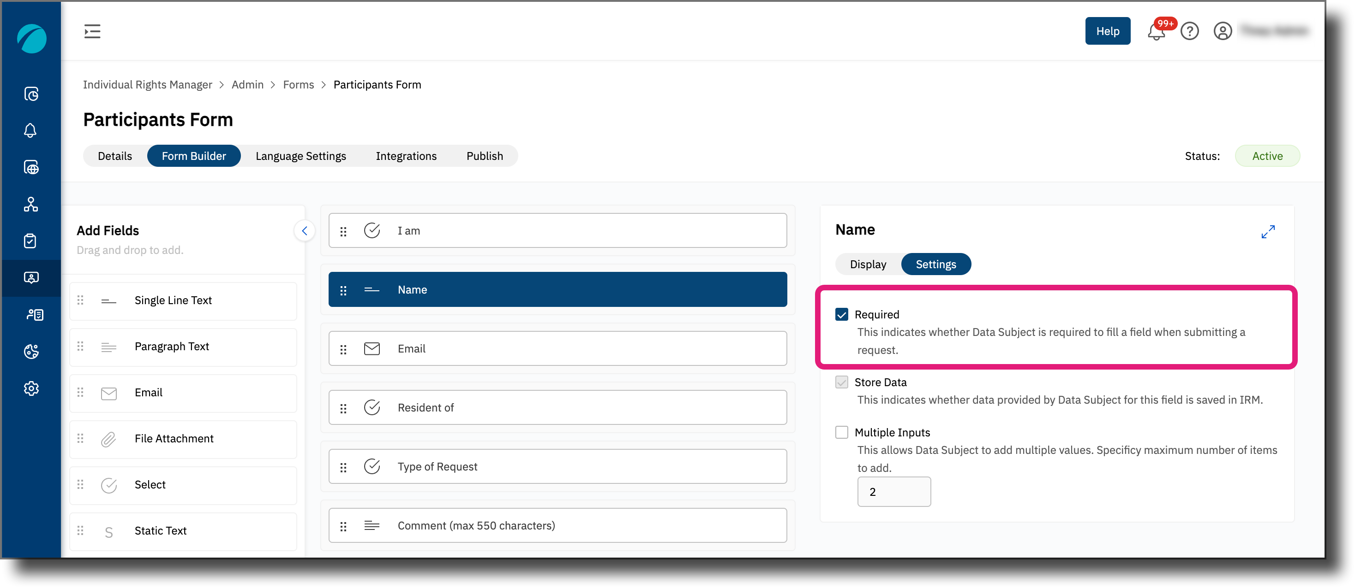The image size is (1355, 588).
Task: Open the cookie icon in sidebar
Action: click(x=31, y=352)
